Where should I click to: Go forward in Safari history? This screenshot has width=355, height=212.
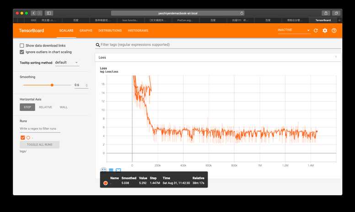39,13
